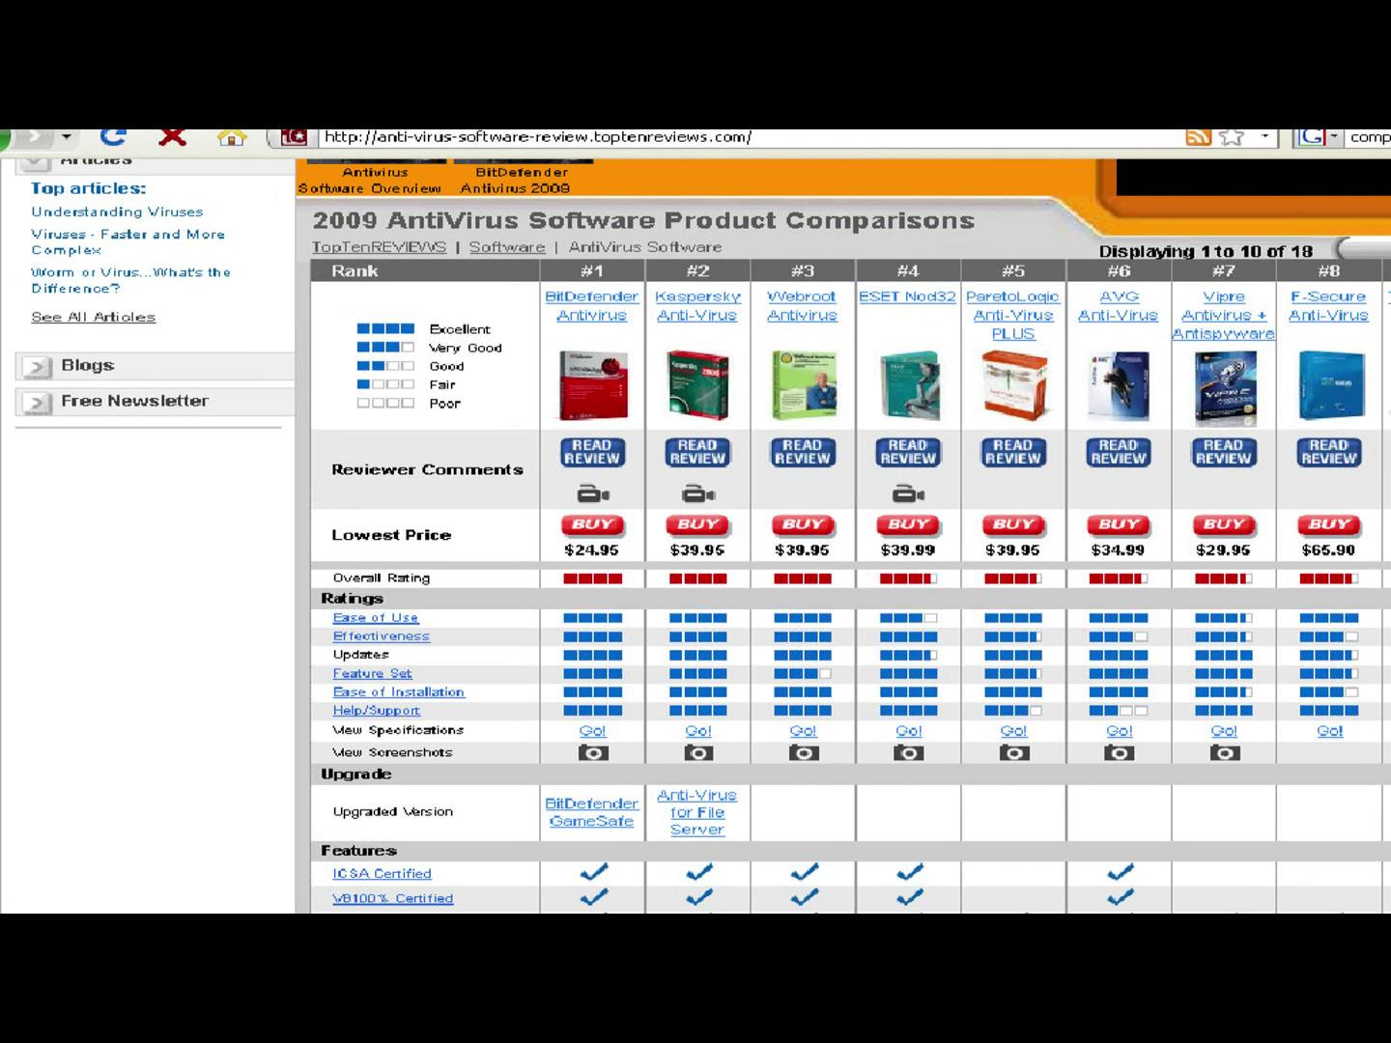Open the ICSA Certified feature link
Viewport: 1391px width, 1043px height.
tap(382, 873)
